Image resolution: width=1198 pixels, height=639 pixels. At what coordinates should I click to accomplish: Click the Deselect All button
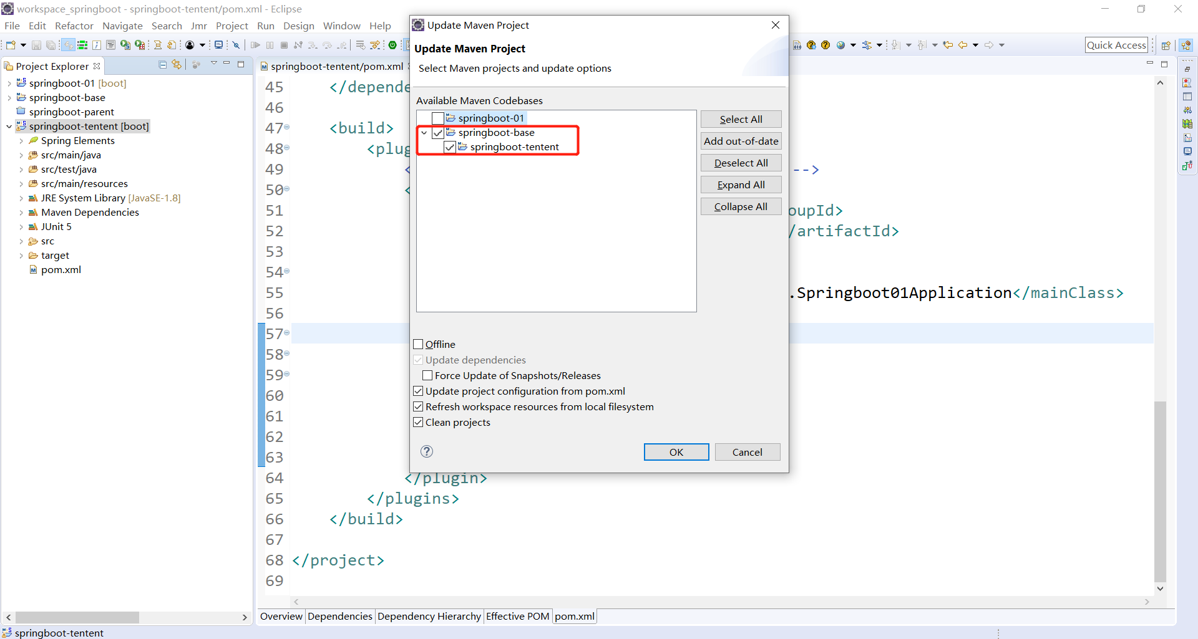[741, 163]
